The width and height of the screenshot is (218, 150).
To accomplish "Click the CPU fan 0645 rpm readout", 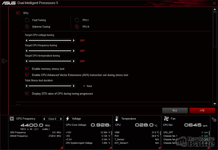I will point(196,125).
